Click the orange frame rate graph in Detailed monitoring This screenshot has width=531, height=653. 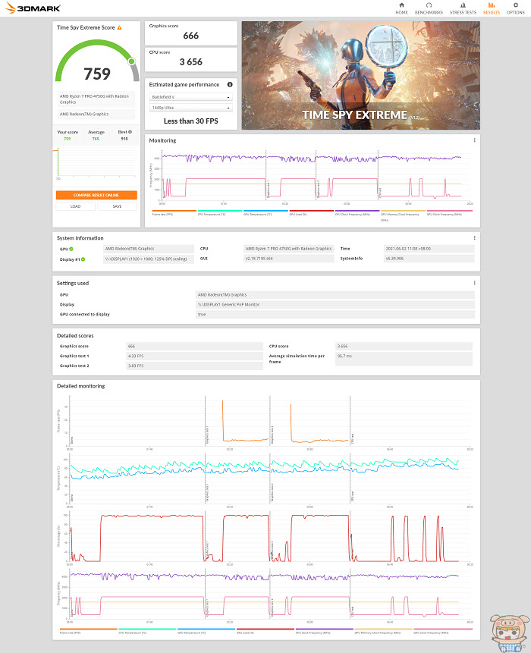(270, 421)
